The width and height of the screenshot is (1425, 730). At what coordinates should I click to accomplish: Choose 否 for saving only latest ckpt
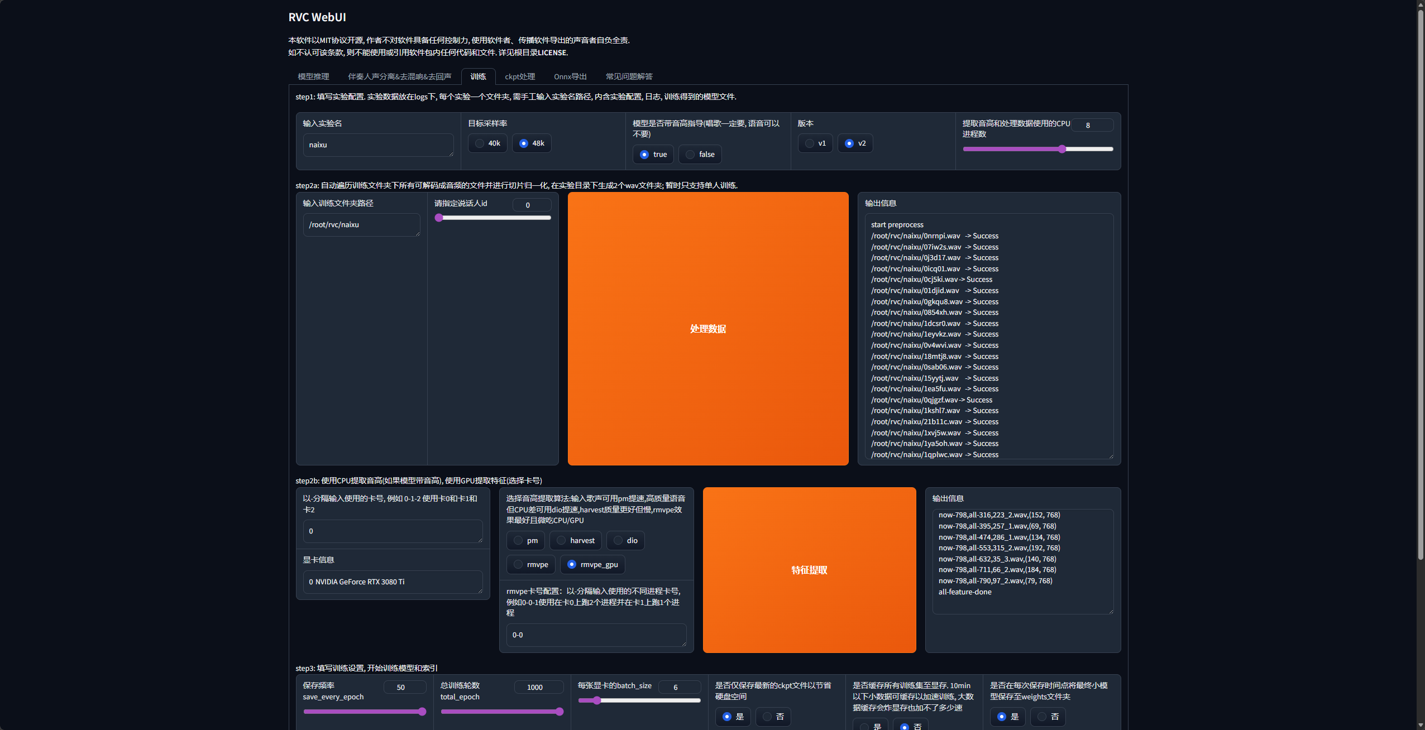[773, 717]
